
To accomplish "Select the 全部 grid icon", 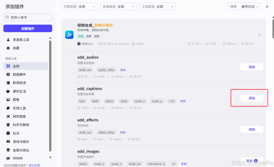I will [8, 66].
